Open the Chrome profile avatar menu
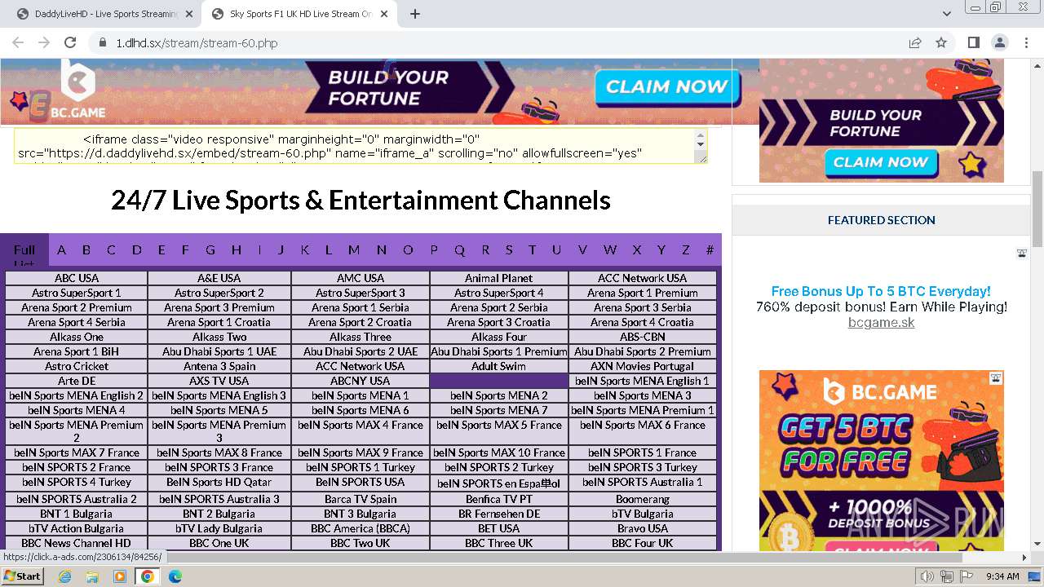Viewport: 1044px width, 587px height. click(1000, 42)
